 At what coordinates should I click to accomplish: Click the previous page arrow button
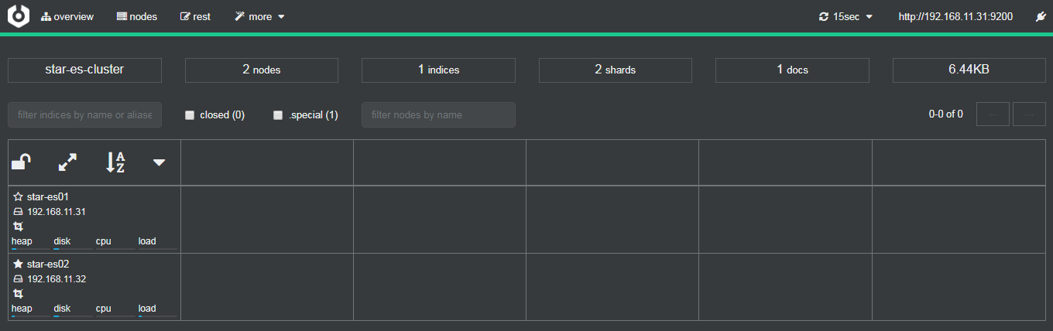tap(993, 114)
